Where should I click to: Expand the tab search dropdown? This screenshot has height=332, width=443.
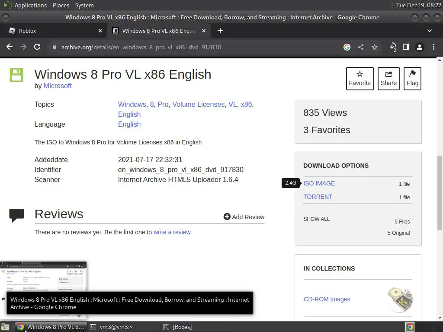(x=430, y=31)
